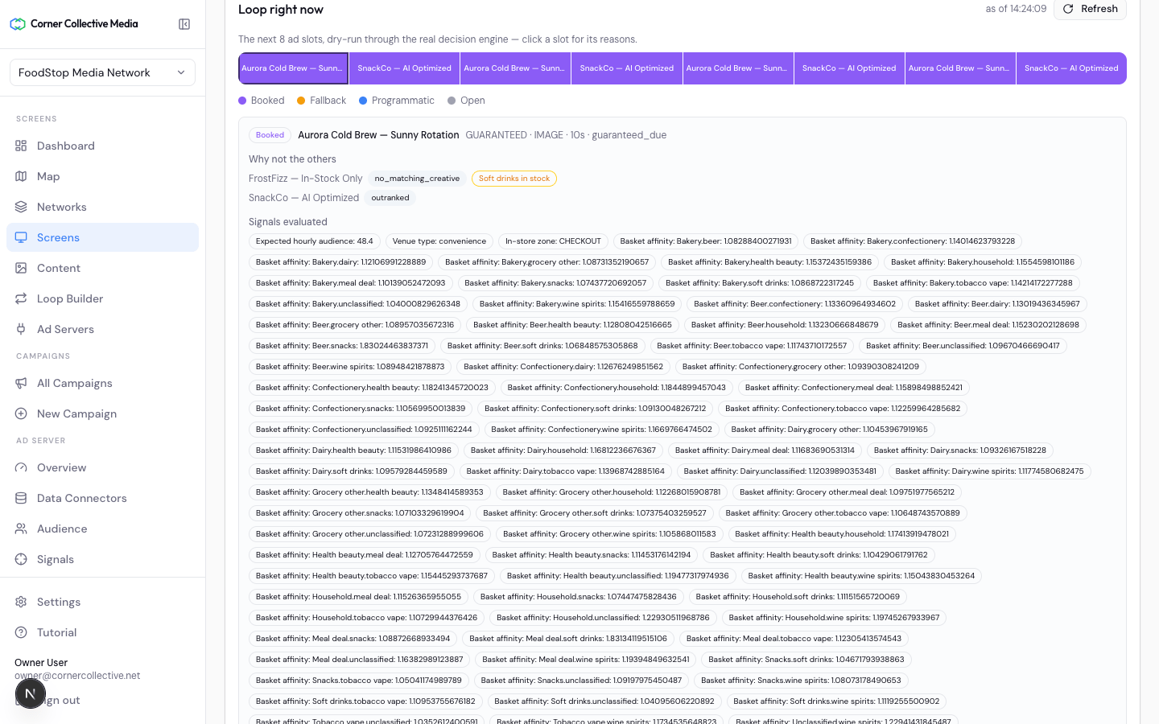This screenshot has width=1159, height=724.
Task: Go to the Loop Builder menu label
Action: 70,298
